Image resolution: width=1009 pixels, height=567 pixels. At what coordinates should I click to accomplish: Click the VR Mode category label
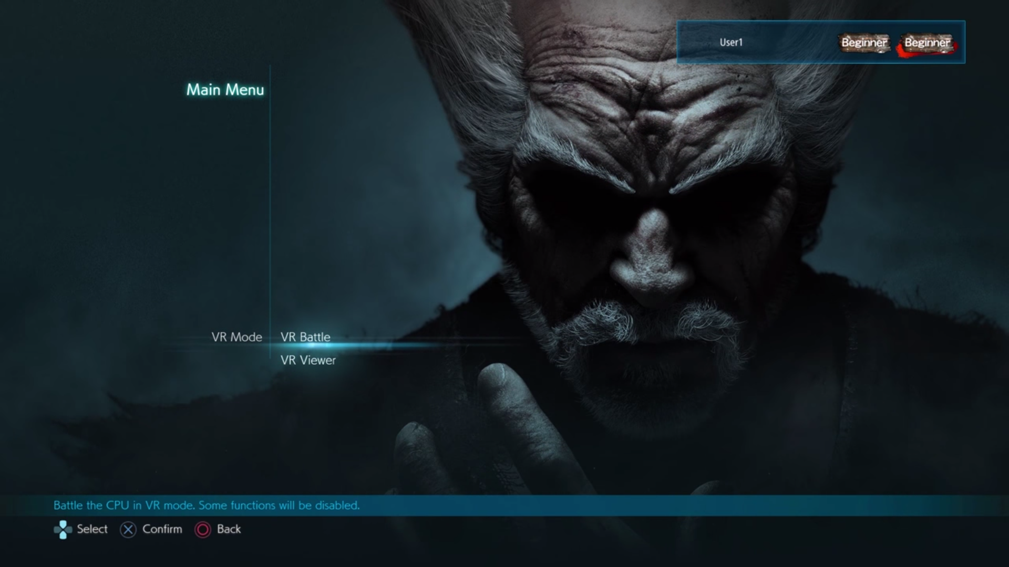pos(236,337)
